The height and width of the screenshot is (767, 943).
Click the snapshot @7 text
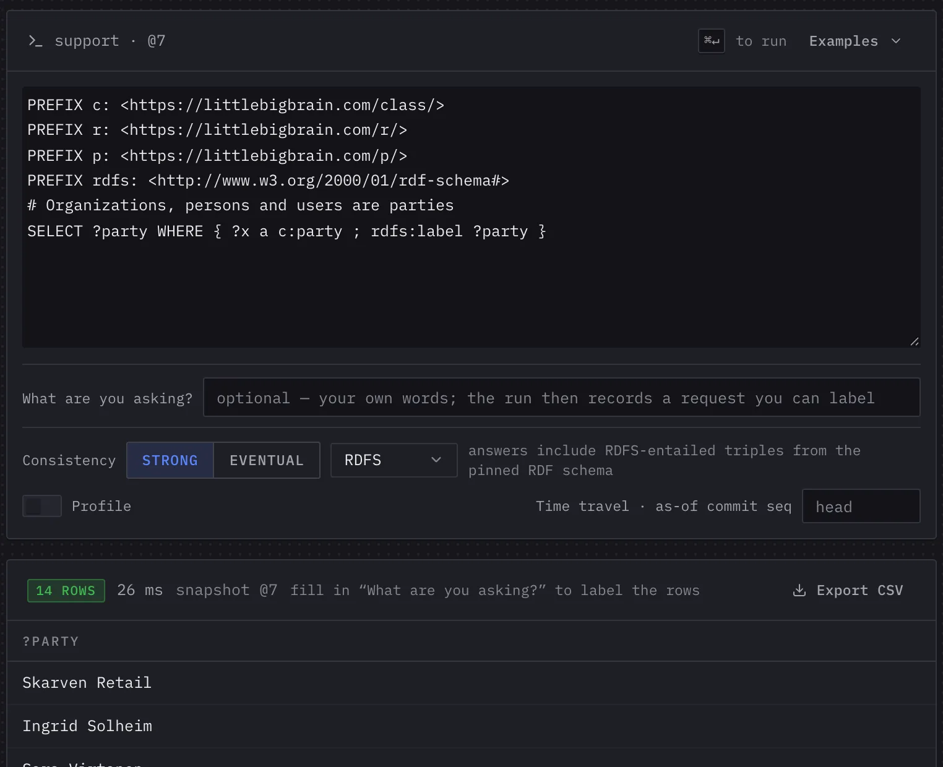[x=226, y=591]
